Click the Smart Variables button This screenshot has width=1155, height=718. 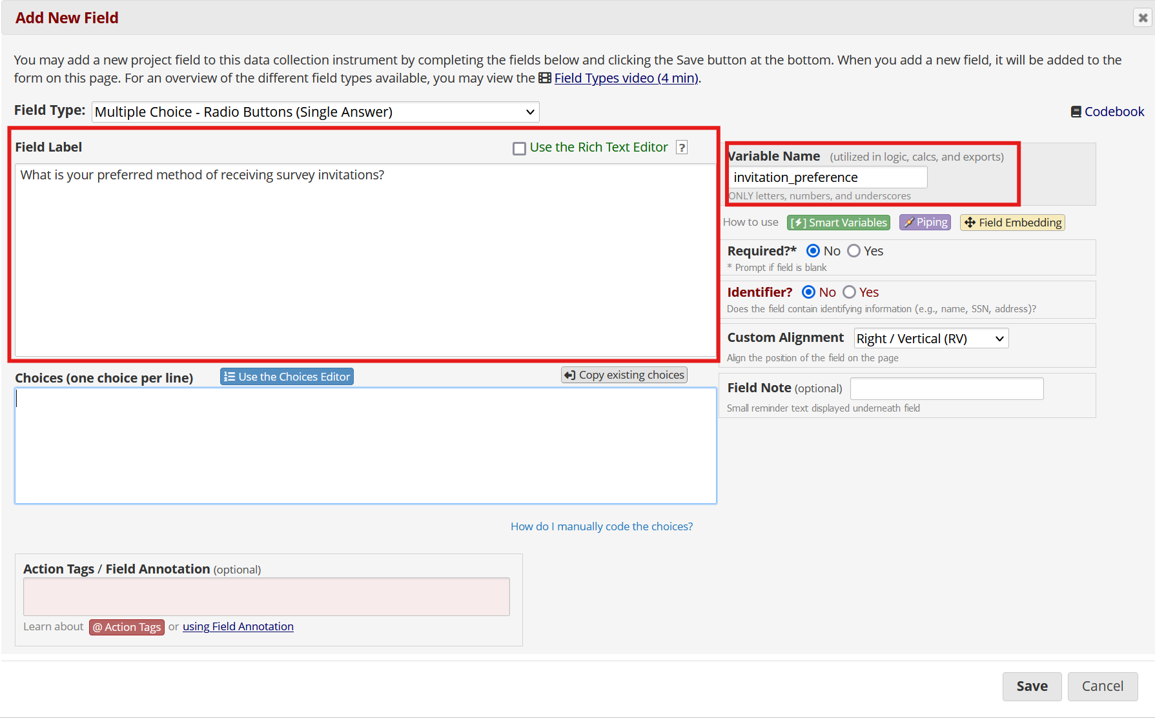[x=839, y=223]
